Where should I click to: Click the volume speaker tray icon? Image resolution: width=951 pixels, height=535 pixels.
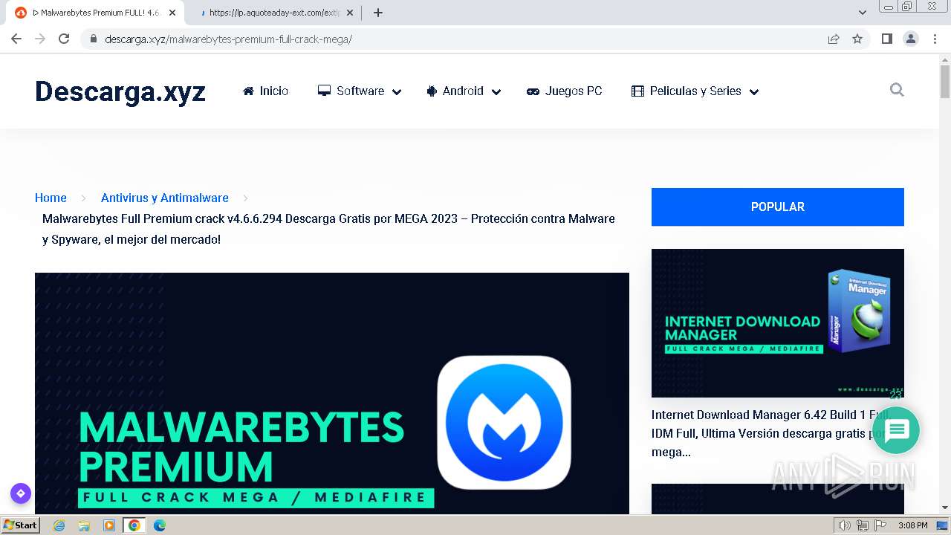845,525
